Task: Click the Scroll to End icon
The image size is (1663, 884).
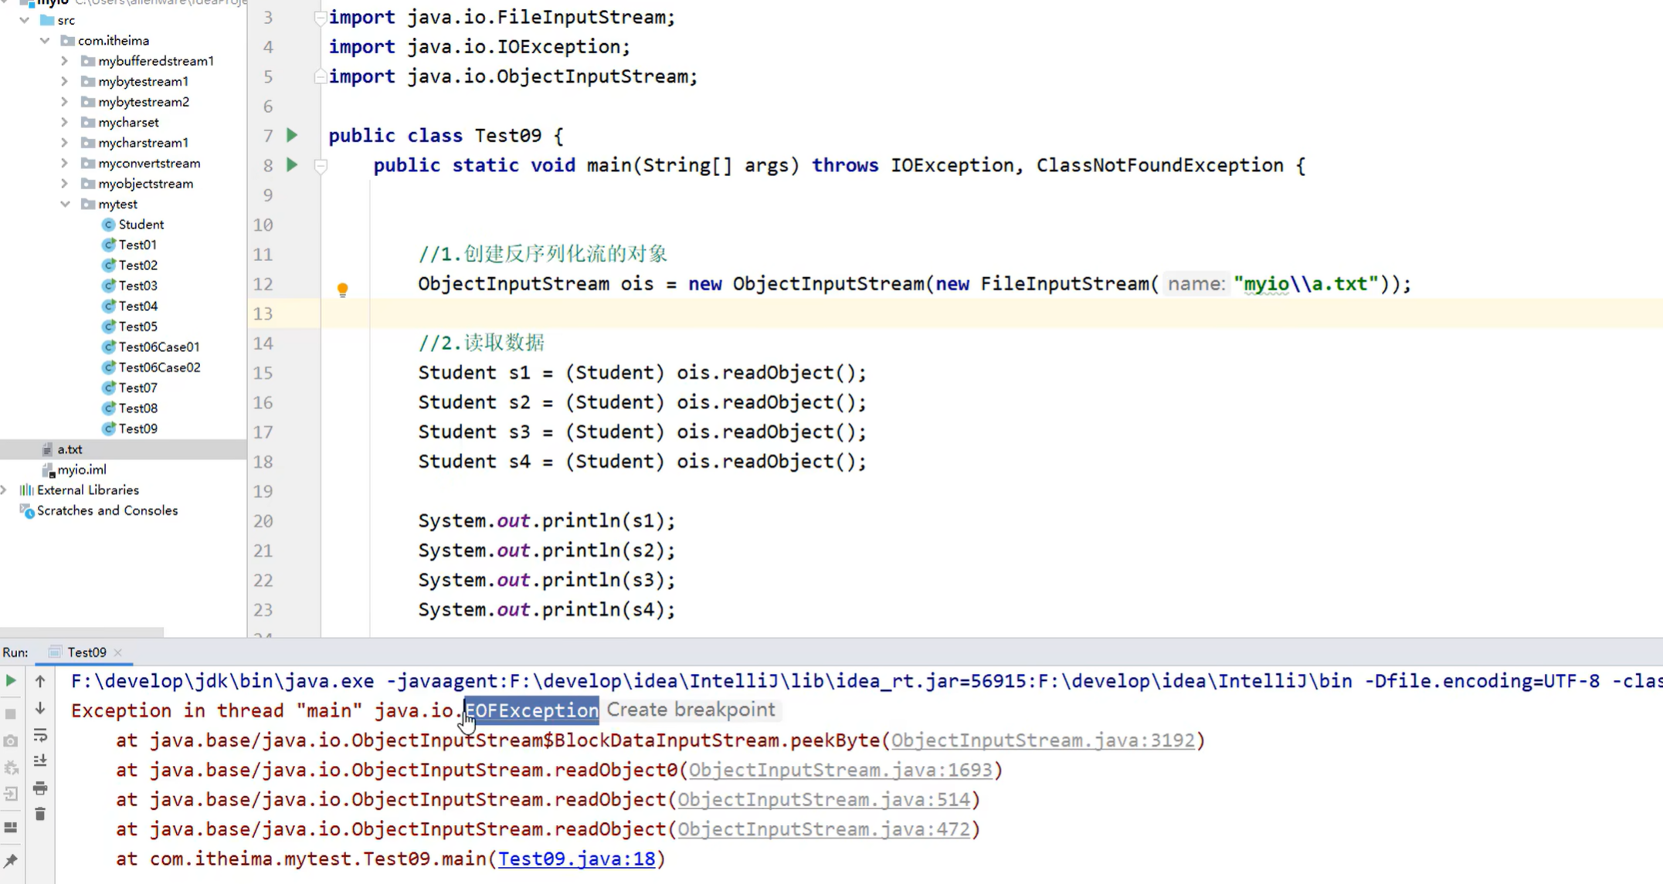Action: pyautogui.click(x=40, y=761)
